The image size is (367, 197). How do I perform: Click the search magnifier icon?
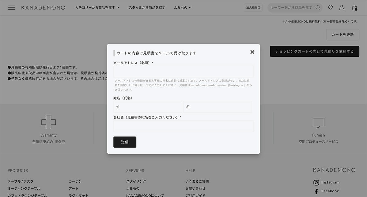coord(318,7)
